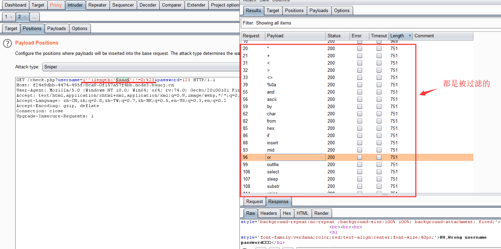
Task: Show Raw view of the response
Action: pos(251,213)
